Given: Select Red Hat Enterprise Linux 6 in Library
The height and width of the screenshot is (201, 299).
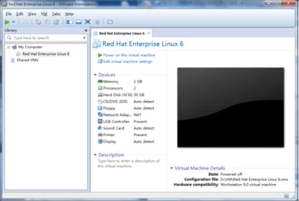Looking at the screenshot, I should pyautogui.click(x=46, y=54).
